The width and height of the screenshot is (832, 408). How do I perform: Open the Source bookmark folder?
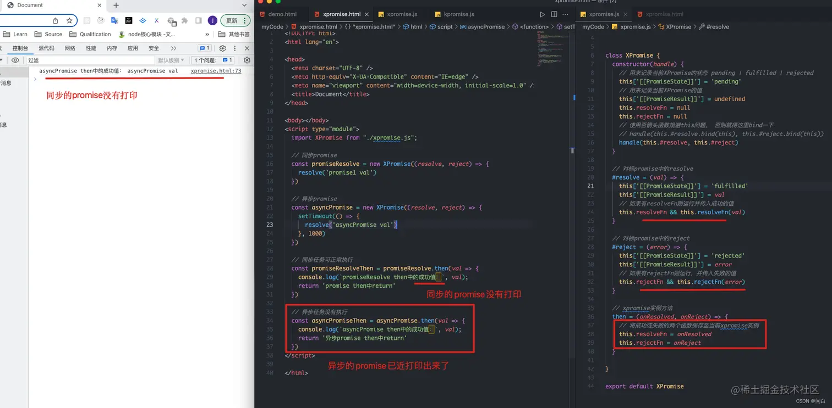coord(48,34)
